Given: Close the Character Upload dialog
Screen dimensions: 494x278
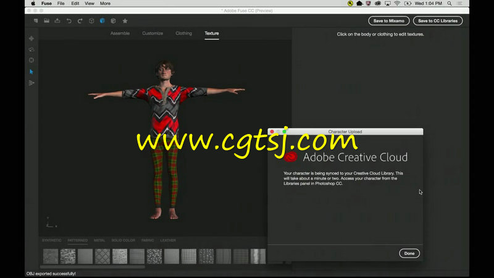Looking at the screenshot, I should click(272, 132).
